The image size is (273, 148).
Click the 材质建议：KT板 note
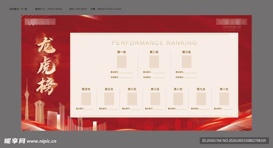click(18, 9)
